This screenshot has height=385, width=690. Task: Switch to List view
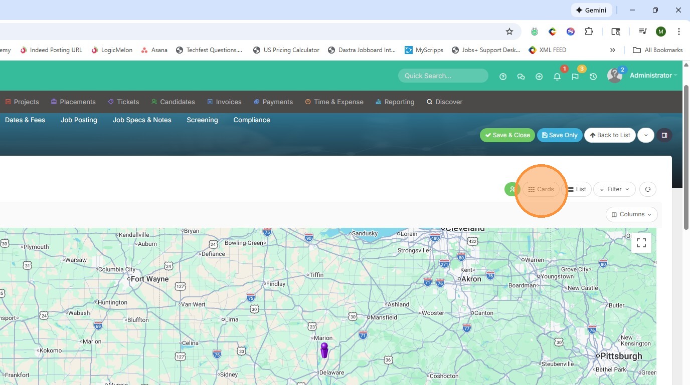click(577, 189)
